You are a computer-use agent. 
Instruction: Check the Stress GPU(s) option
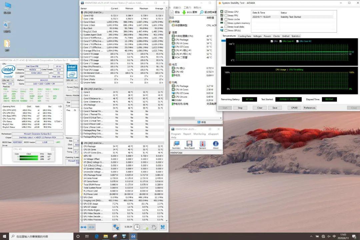(x=226, y=30)
